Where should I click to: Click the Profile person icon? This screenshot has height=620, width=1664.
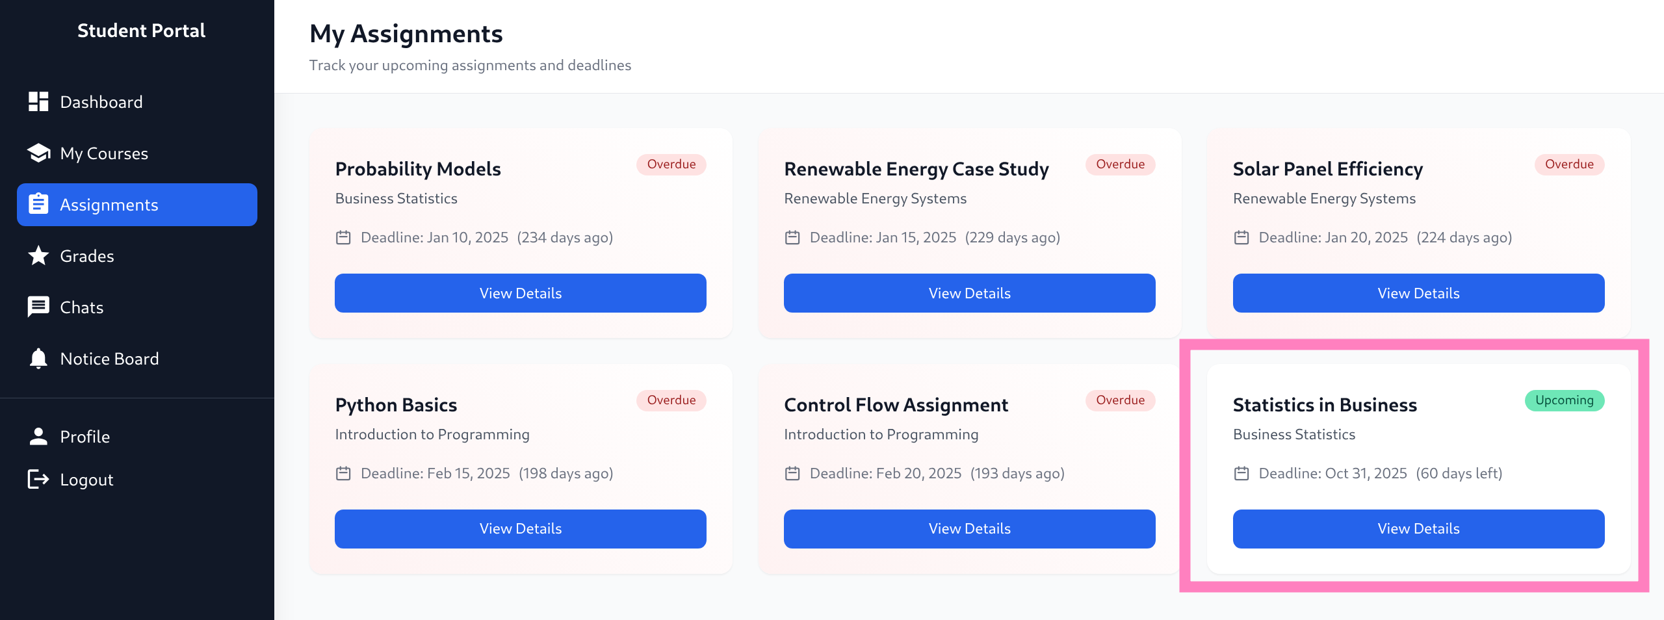click(38, 436)
